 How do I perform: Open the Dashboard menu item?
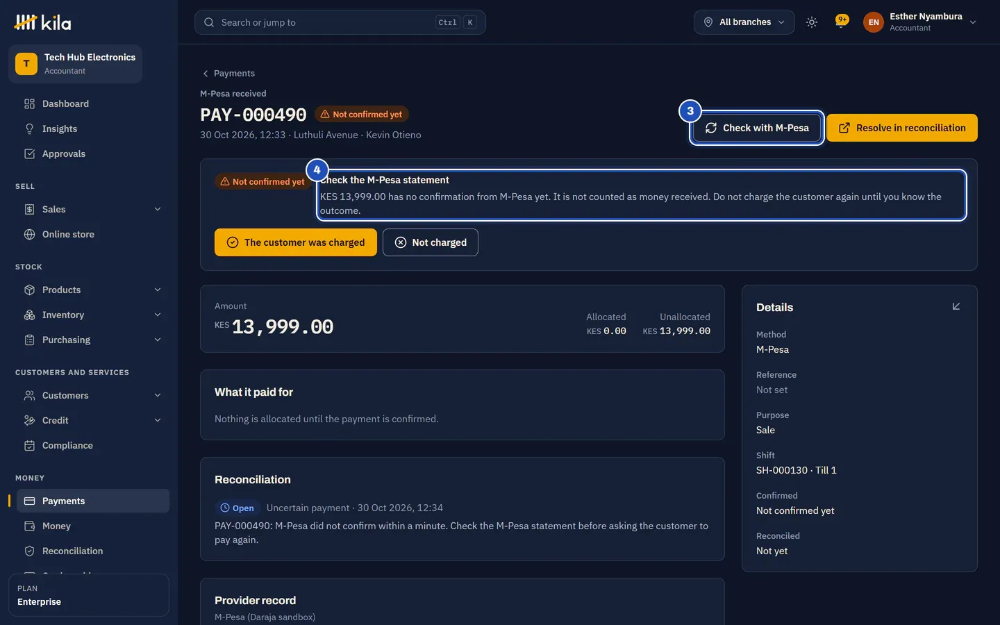click(93, 103)
